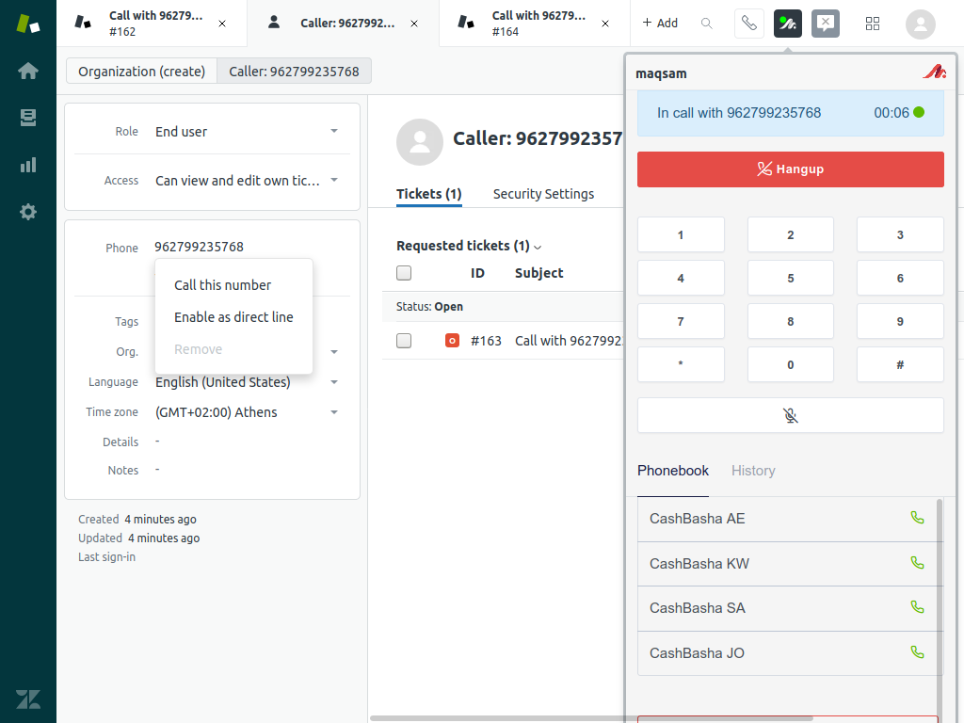The width and height of the screenshot is (964, 723).
Task: Expand the Requested tickets chevron
Action: coord(538,248)
